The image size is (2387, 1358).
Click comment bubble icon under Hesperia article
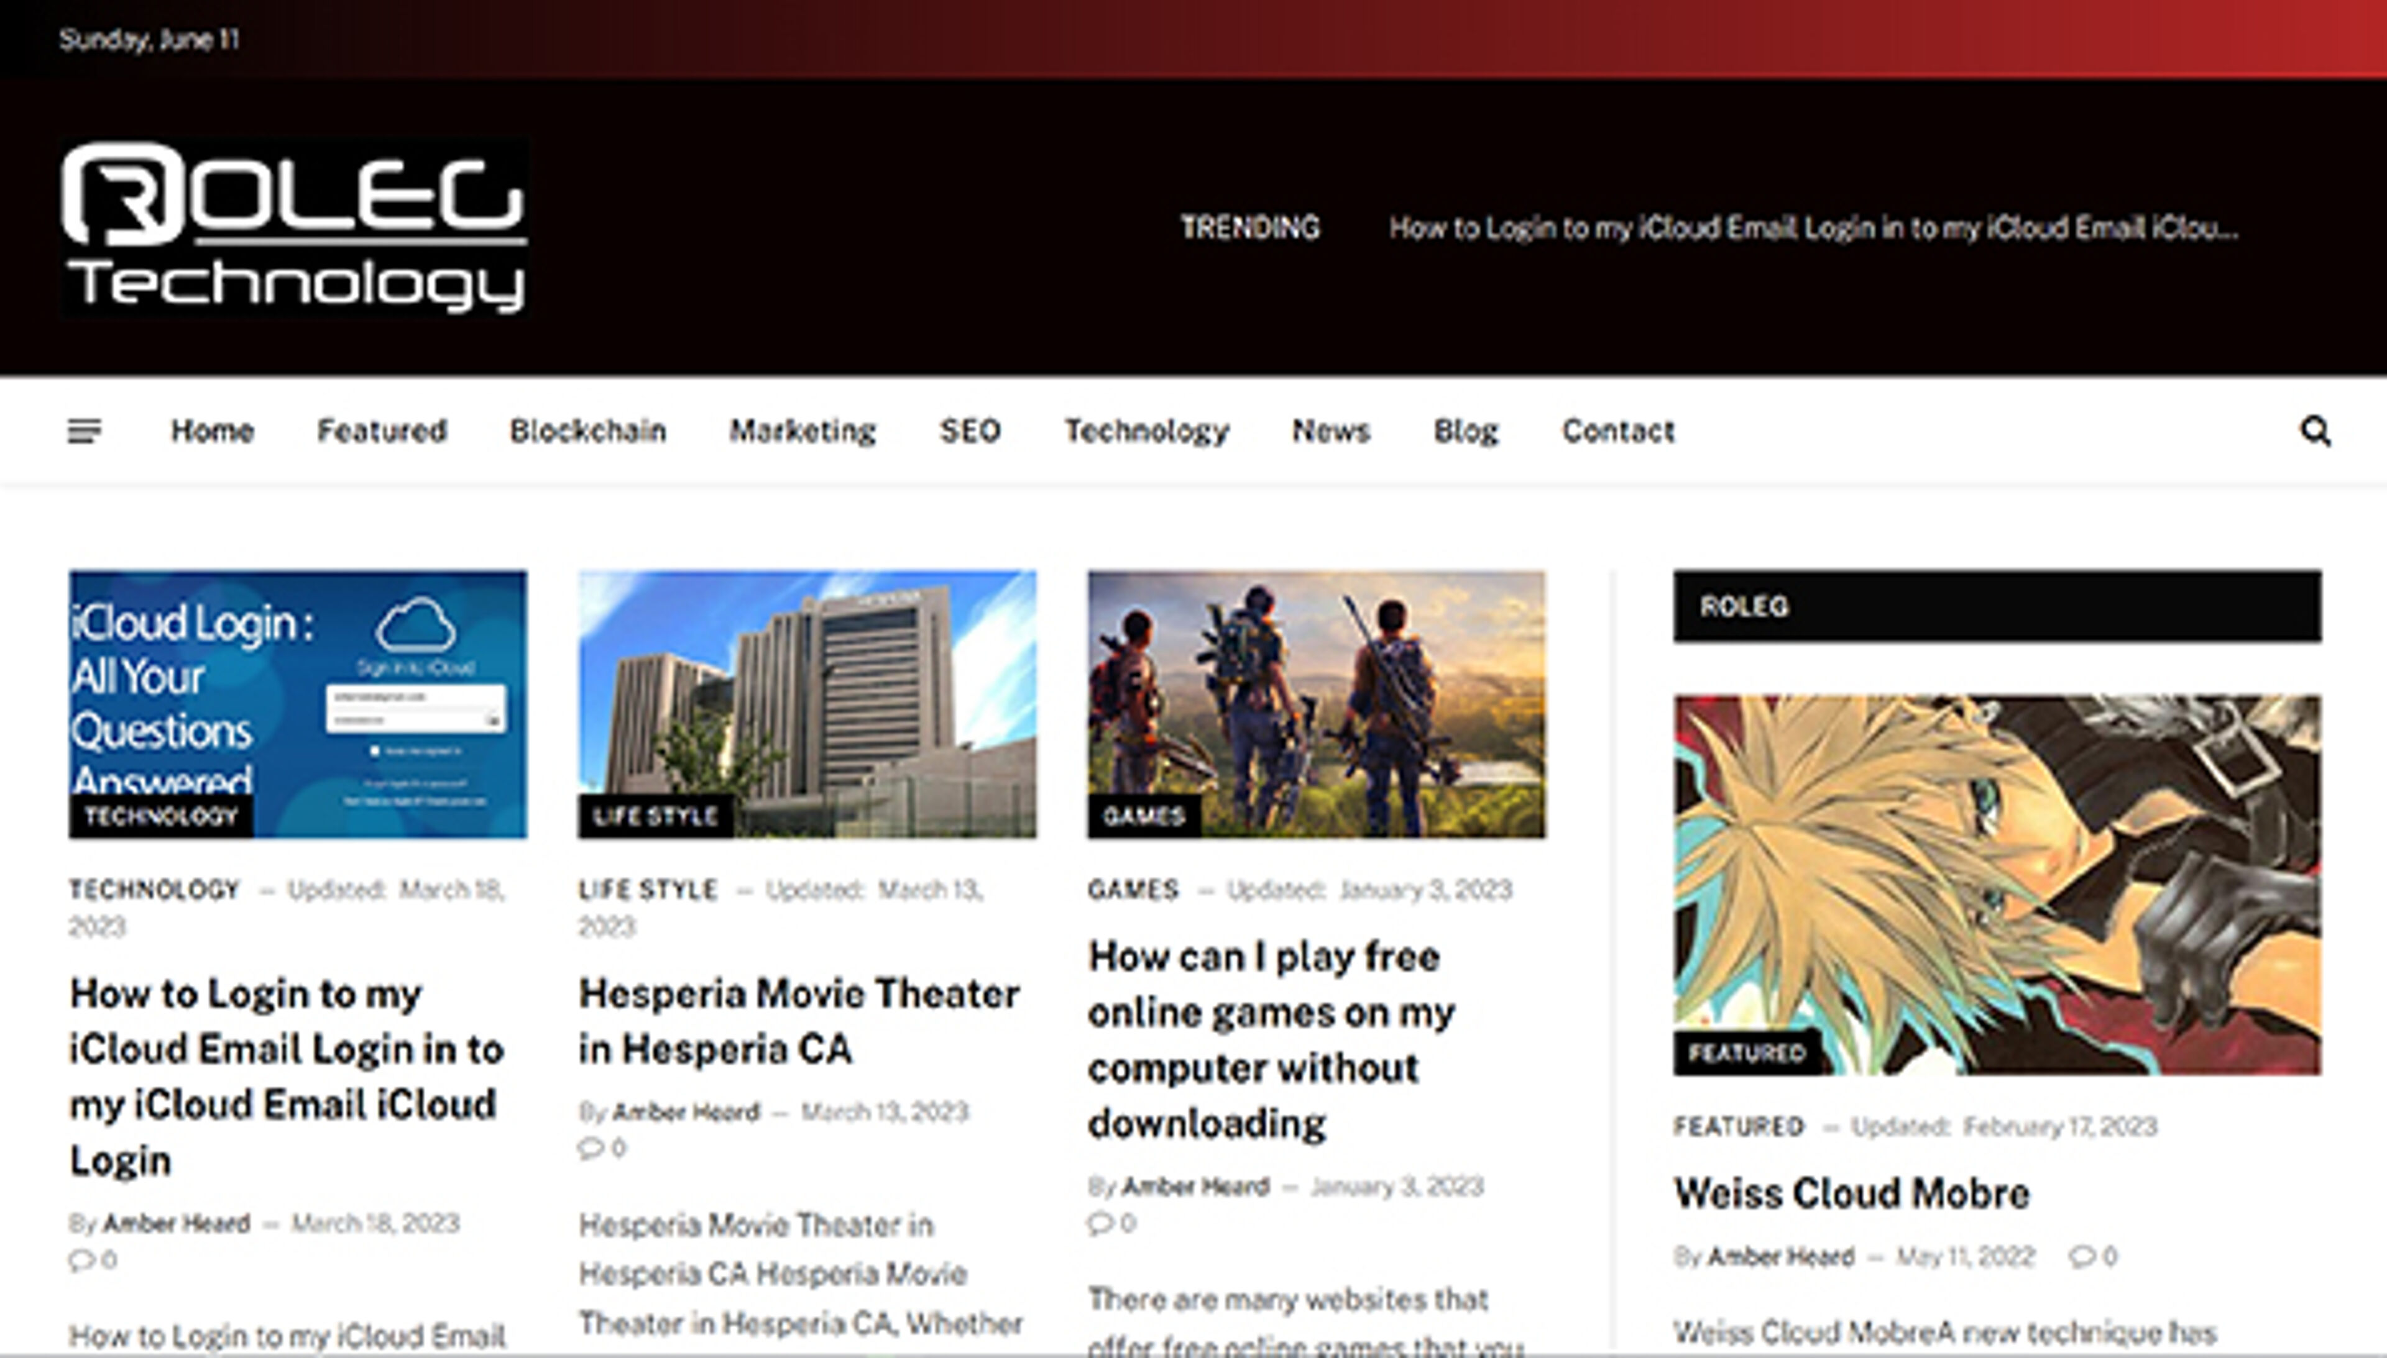click(591, 1147)
